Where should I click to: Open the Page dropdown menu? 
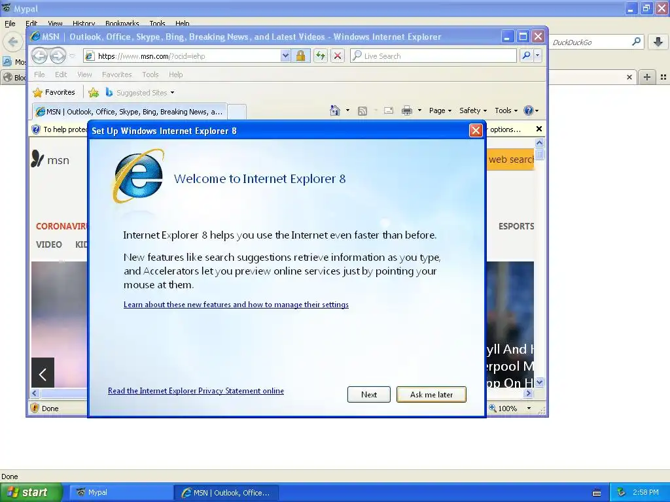440,110
